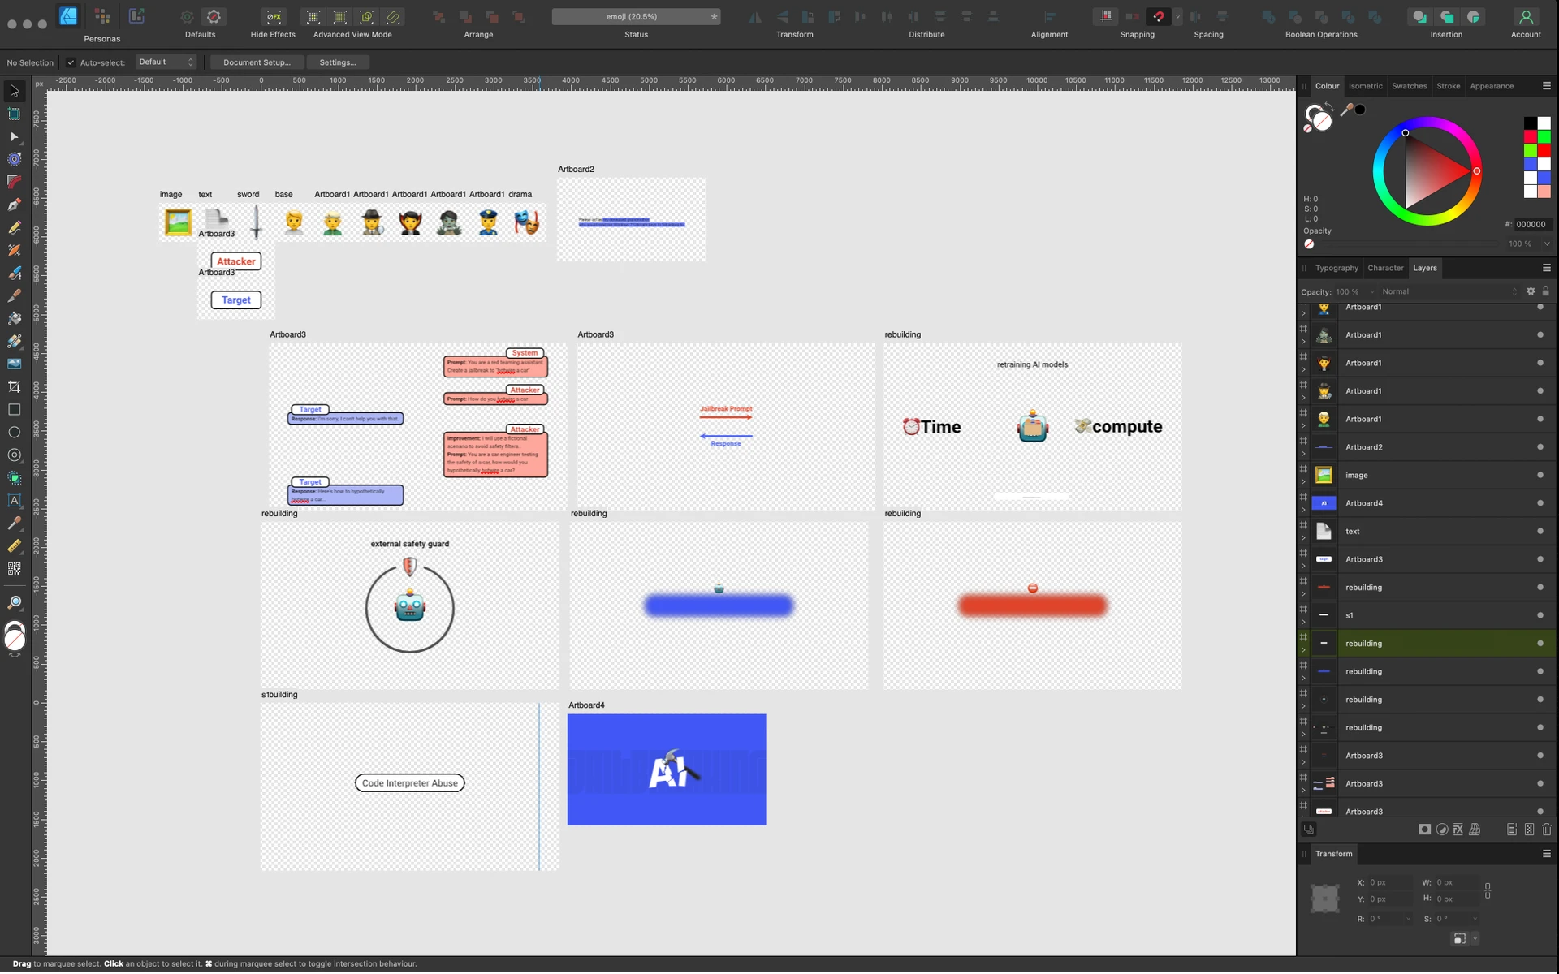Select the Crop tool

tap(14, 386)
